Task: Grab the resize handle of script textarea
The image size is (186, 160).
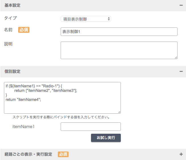Action: [x=119, y=112]
